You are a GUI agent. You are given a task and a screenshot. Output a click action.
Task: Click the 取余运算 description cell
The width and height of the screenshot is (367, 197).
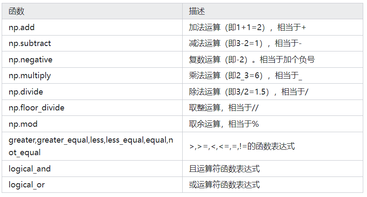[224, 124]
